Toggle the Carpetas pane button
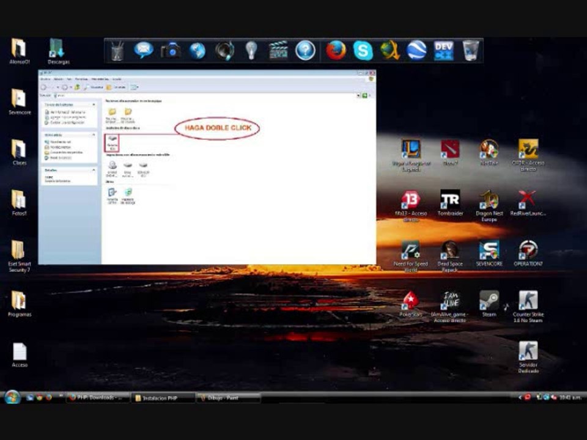587x440 pixels. tap(116, 87)
